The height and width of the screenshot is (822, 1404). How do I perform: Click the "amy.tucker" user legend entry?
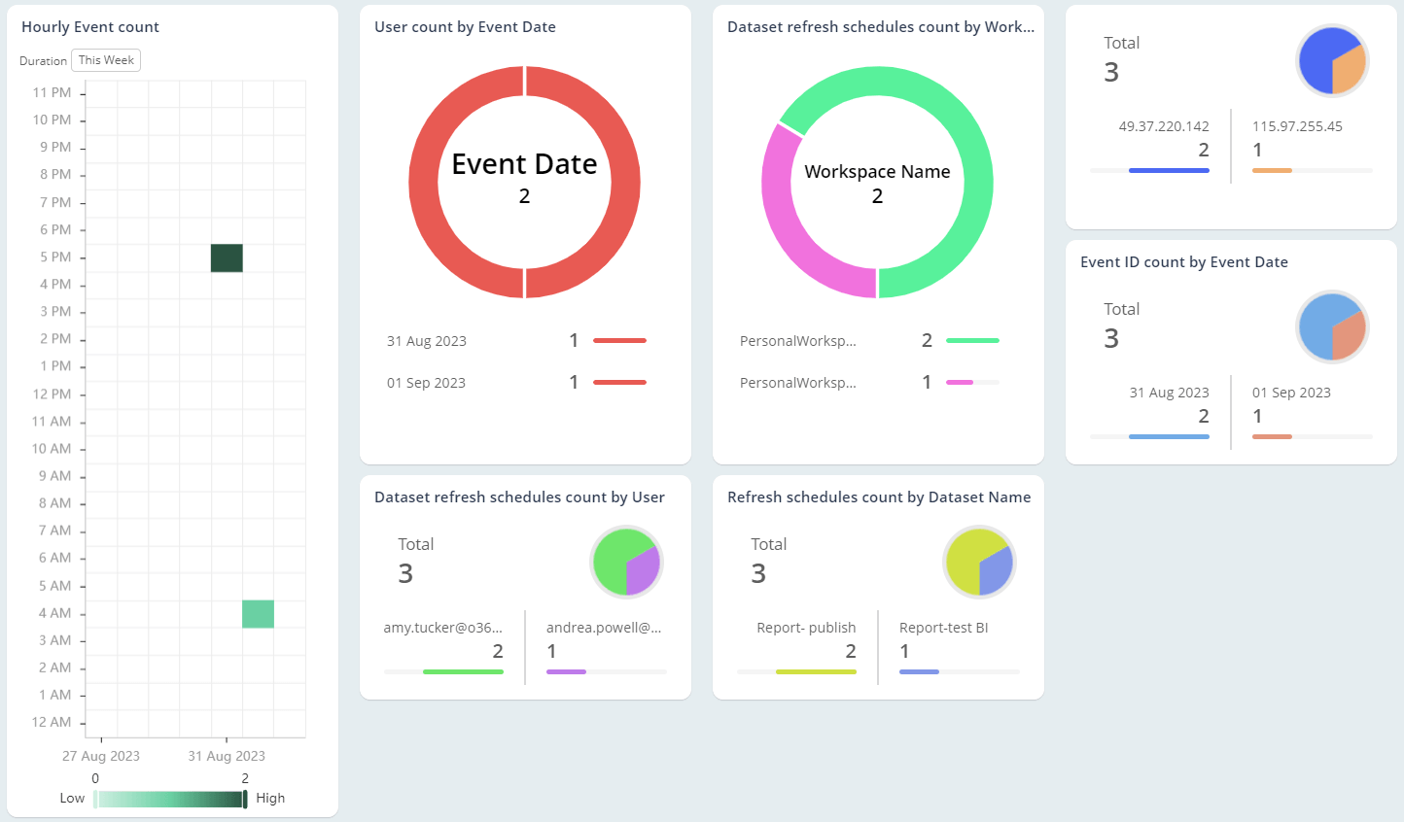pos(442,628)
